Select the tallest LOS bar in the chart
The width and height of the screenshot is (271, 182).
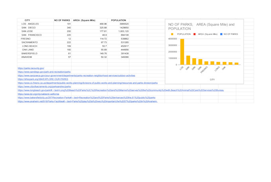[x=182, y=52]
